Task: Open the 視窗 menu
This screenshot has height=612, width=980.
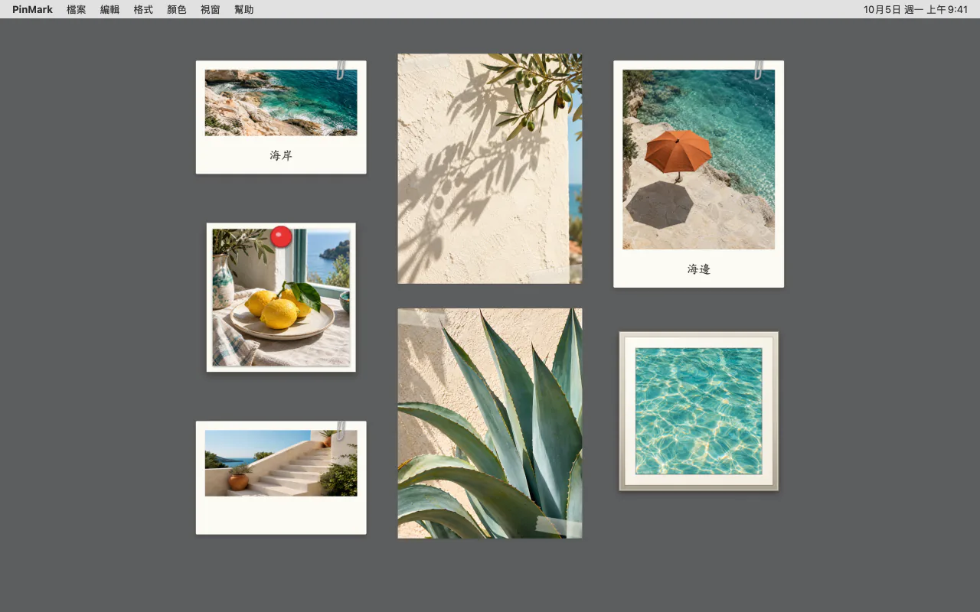Action: [211, 9]
